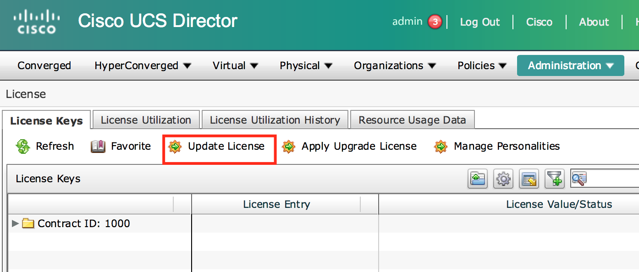This screenshot has width=639, height=272.
Task: Click the export report table icon
Action: click(529, 179)
